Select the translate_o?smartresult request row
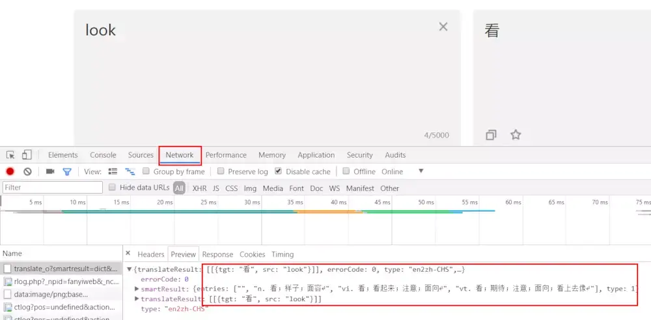The height and width of the screenshot is (320, 651). 61,269
